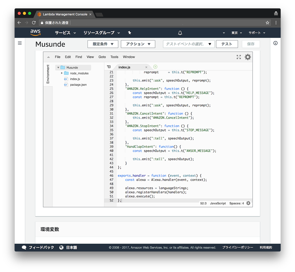Open the アクション dropdown button
This screenshot has width=295, height=272.
(138, 44)
